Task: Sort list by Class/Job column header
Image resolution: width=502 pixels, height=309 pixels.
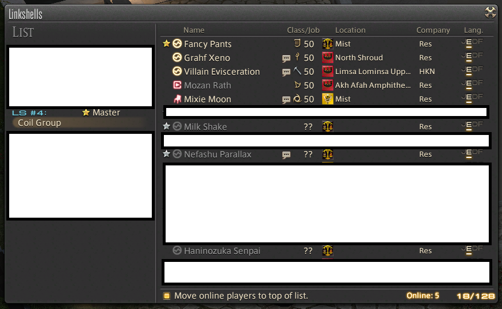Action: click(303, 30)
